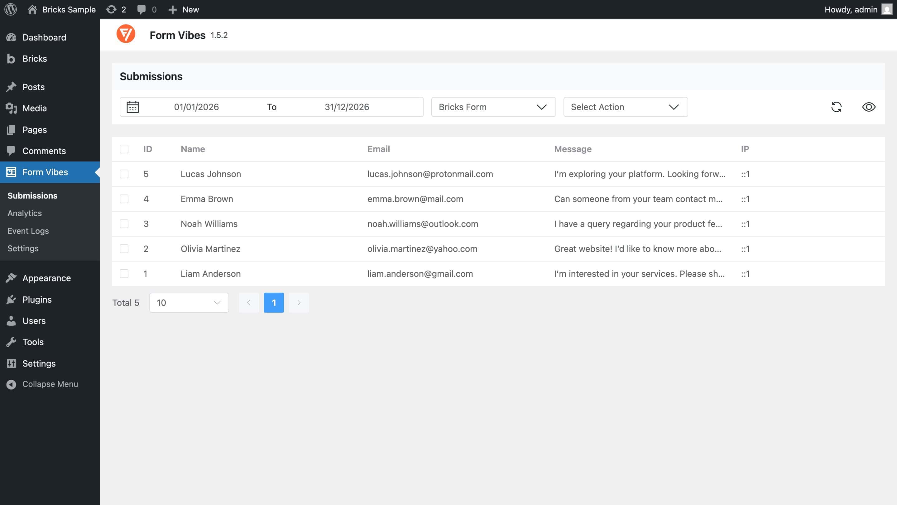Toggle the select-all submissions checkbox
The image size is (897, 505).
coord(124,149)
